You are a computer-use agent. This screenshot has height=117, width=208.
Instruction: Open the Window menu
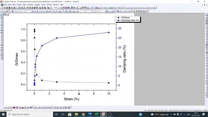56,5
